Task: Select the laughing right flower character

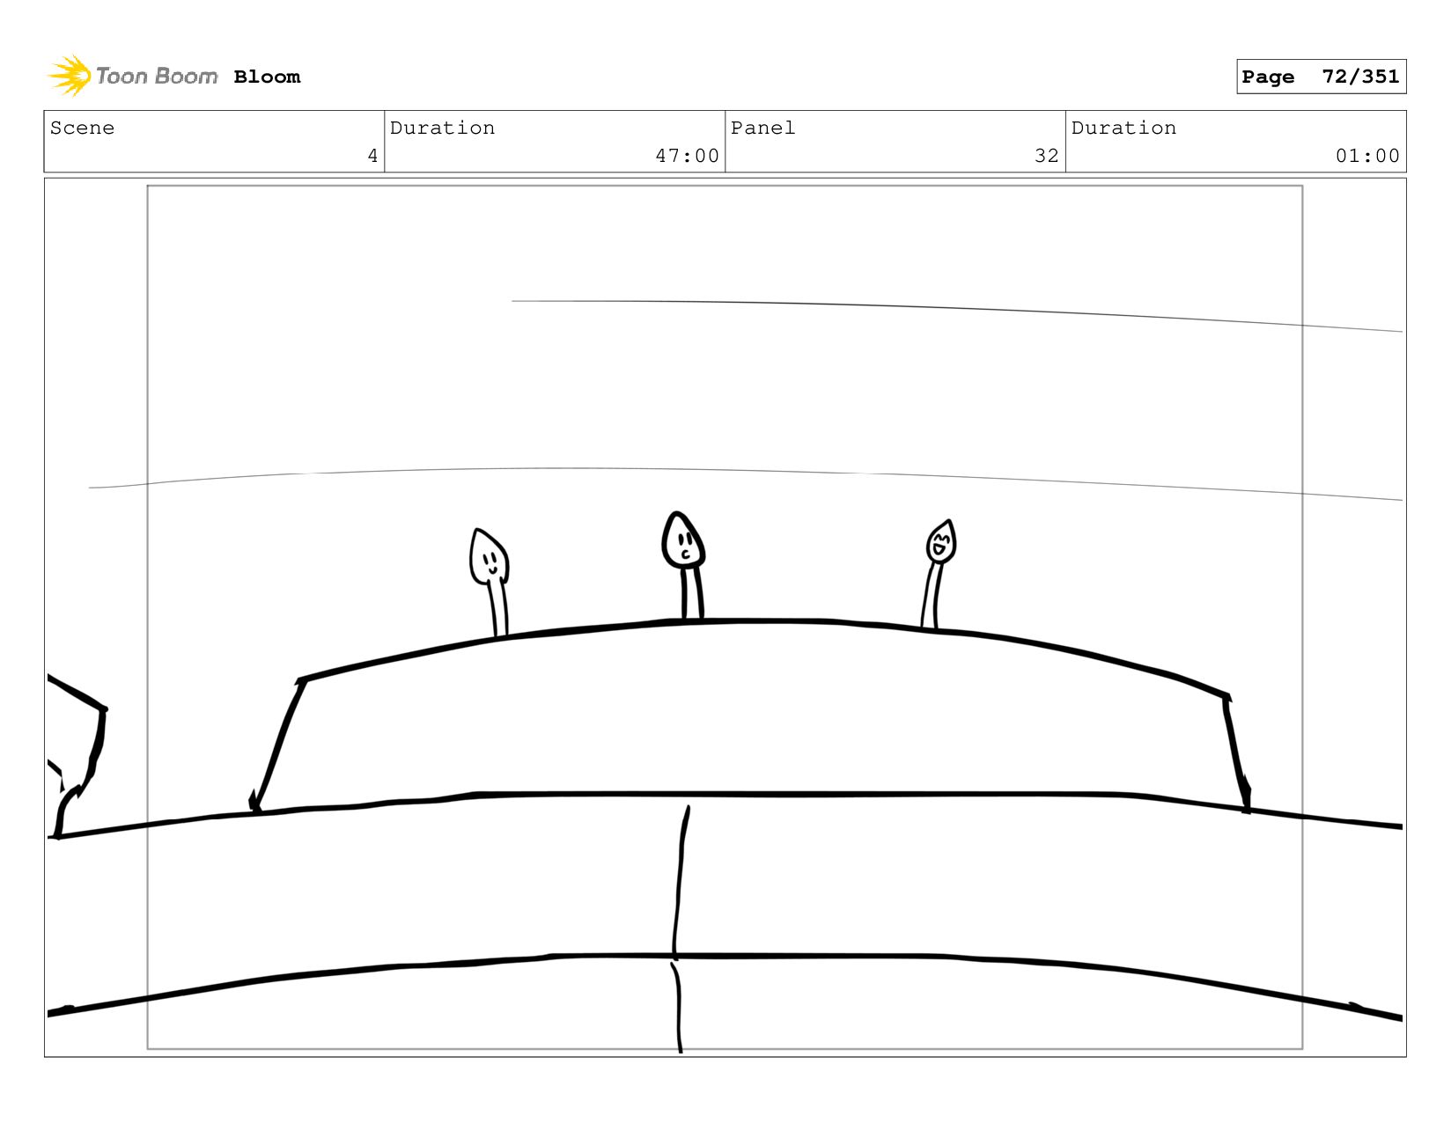Action: tap(939, 574)
